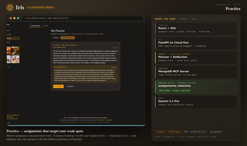
Task: Open the snowy animal photo thumbnail
Action: 9,59
